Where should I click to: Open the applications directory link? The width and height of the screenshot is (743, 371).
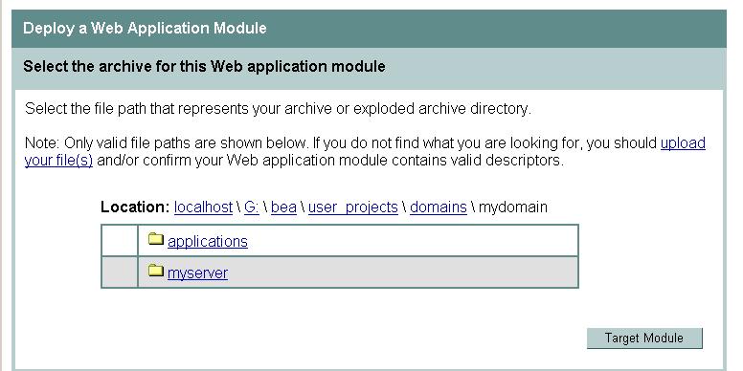tap(208, 241)
